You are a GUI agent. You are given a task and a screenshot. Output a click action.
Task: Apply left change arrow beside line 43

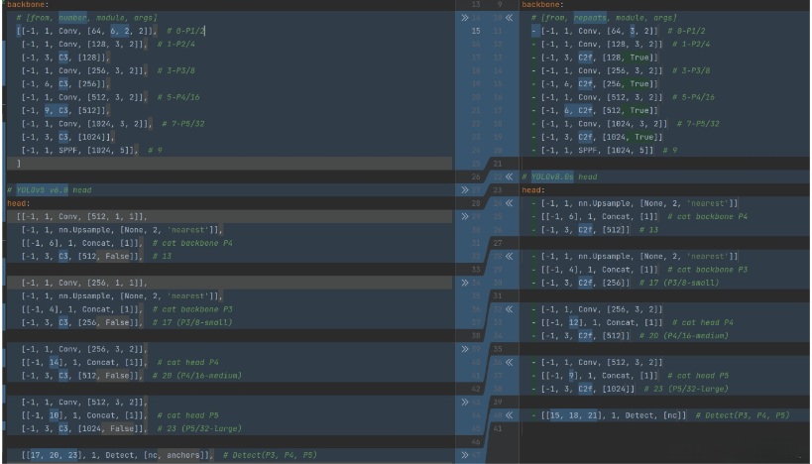[x=465, y=402]
